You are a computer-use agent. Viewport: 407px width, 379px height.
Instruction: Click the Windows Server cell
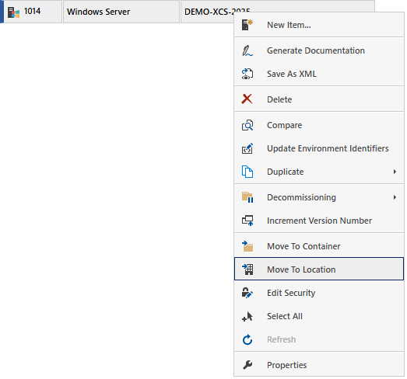tap(121, 12)
